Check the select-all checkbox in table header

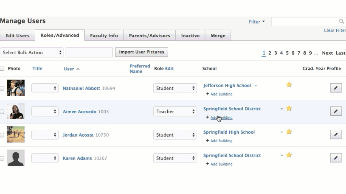pos(2,69)
